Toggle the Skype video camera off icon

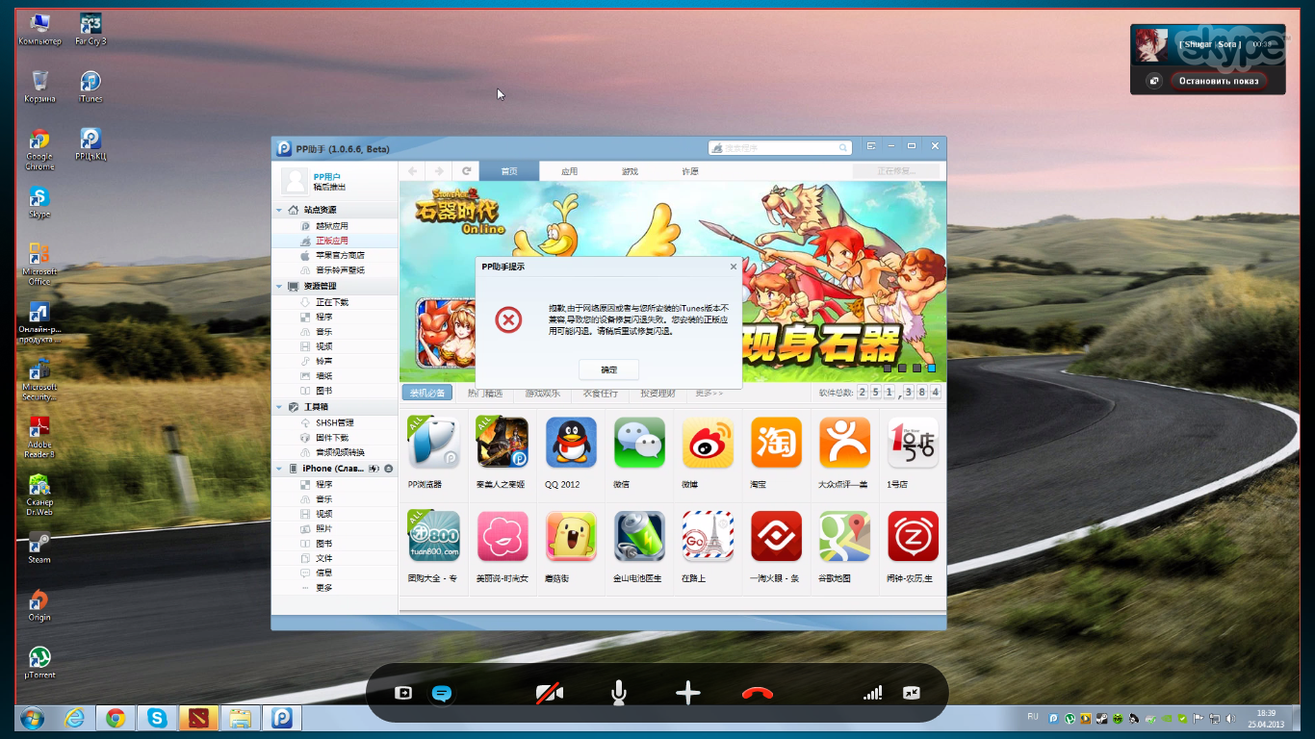[550, 693]
